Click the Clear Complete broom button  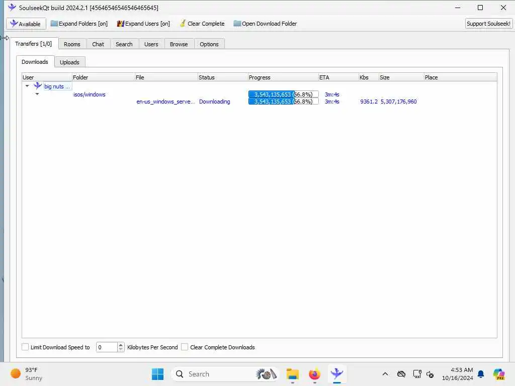[x=202, y=24]
